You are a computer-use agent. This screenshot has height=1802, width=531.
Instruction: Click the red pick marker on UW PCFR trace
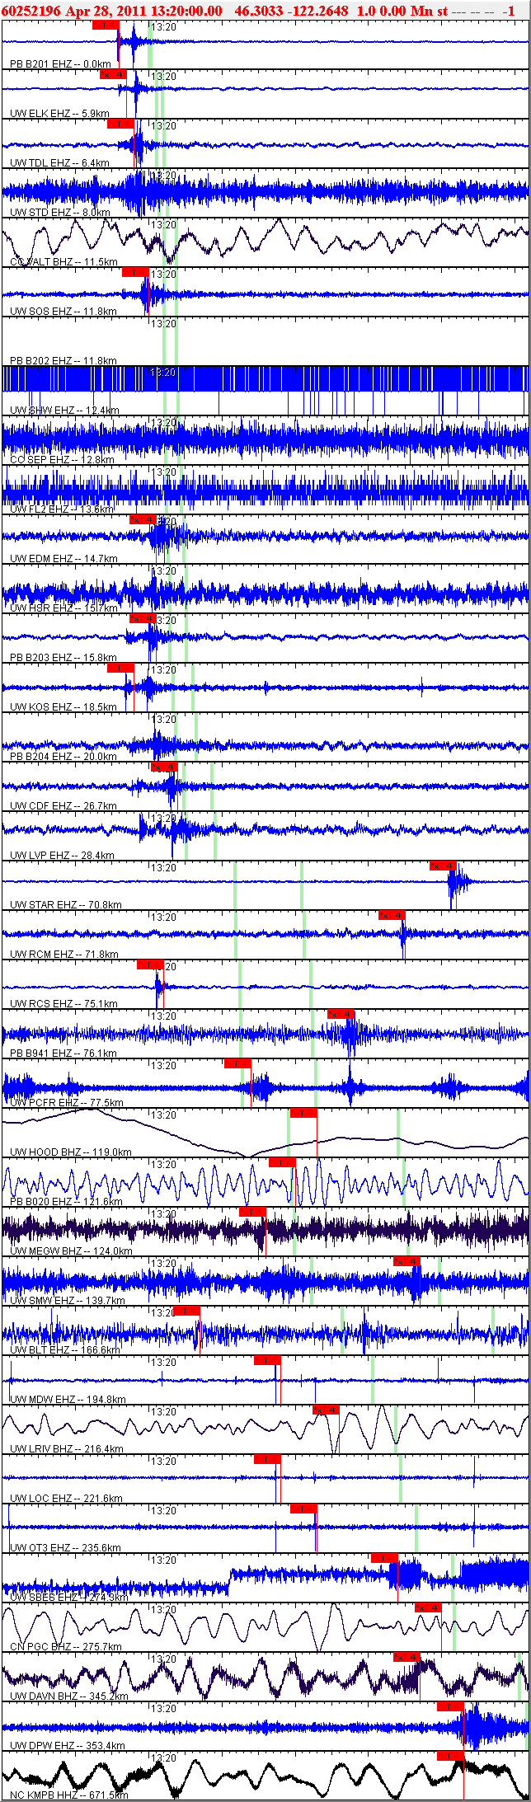tap(237, 1063)
